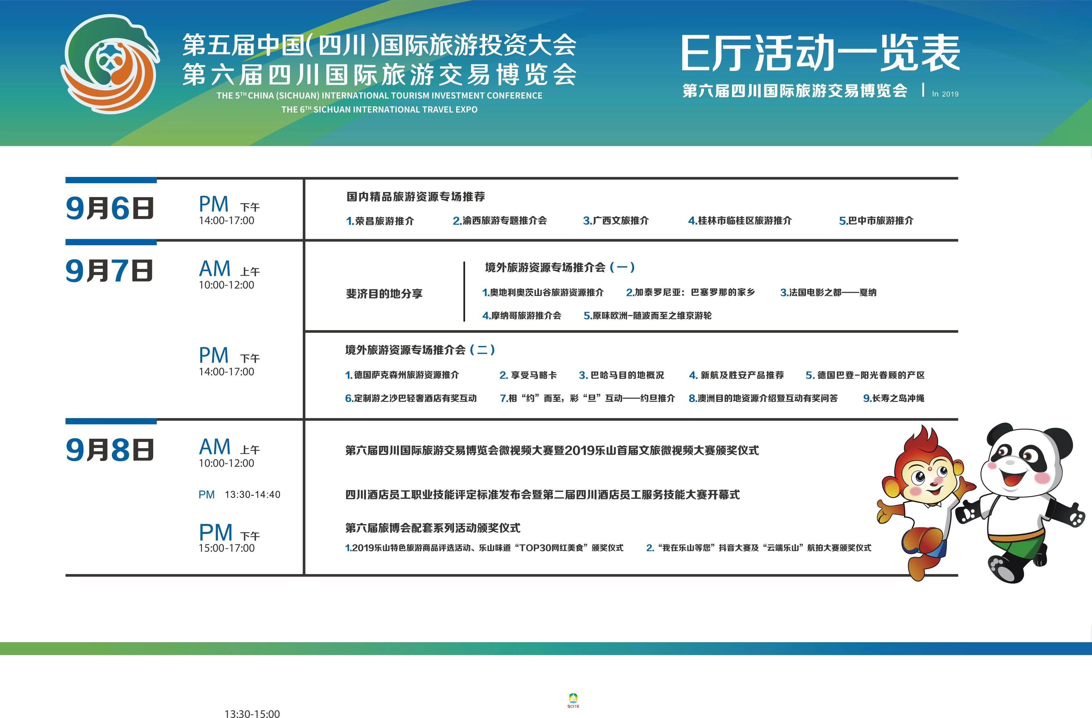Click item '4.桂林市临桂区旅游推介'
The height and width of the screenshot is (718, 1092).
[x=740, y=220]
